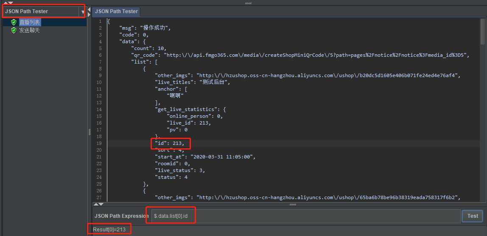Click line number 1 in the gutter

(100, 22)
